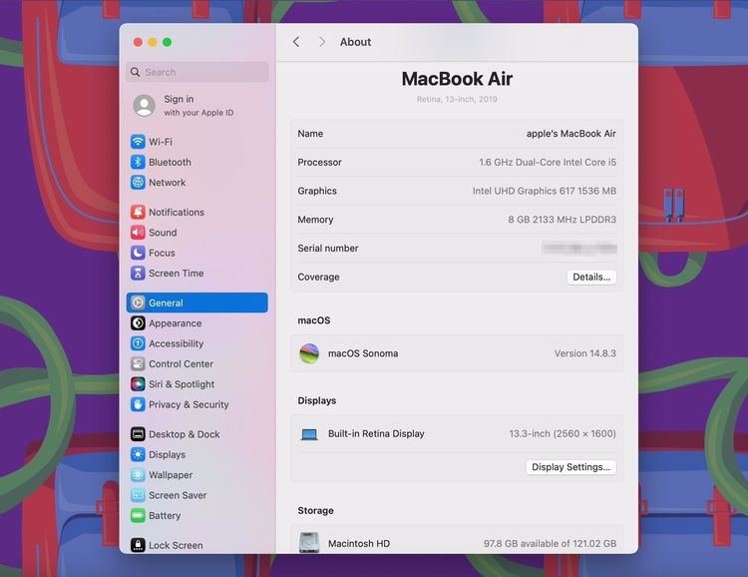
Task: Click 'Retina, 13-inch, 2019' subtitle
Action: [457, 100]
